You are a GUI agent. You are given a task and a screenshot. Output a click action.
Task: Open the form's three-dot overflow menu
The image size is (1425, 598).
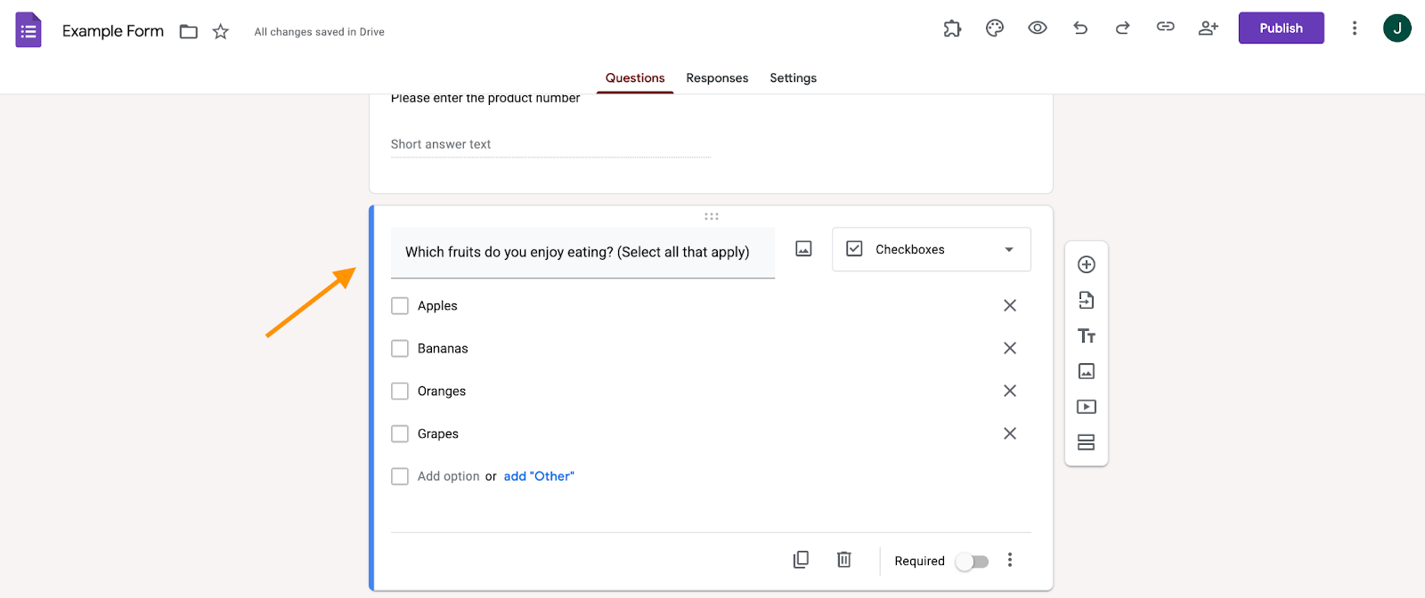pos(1355,28)
